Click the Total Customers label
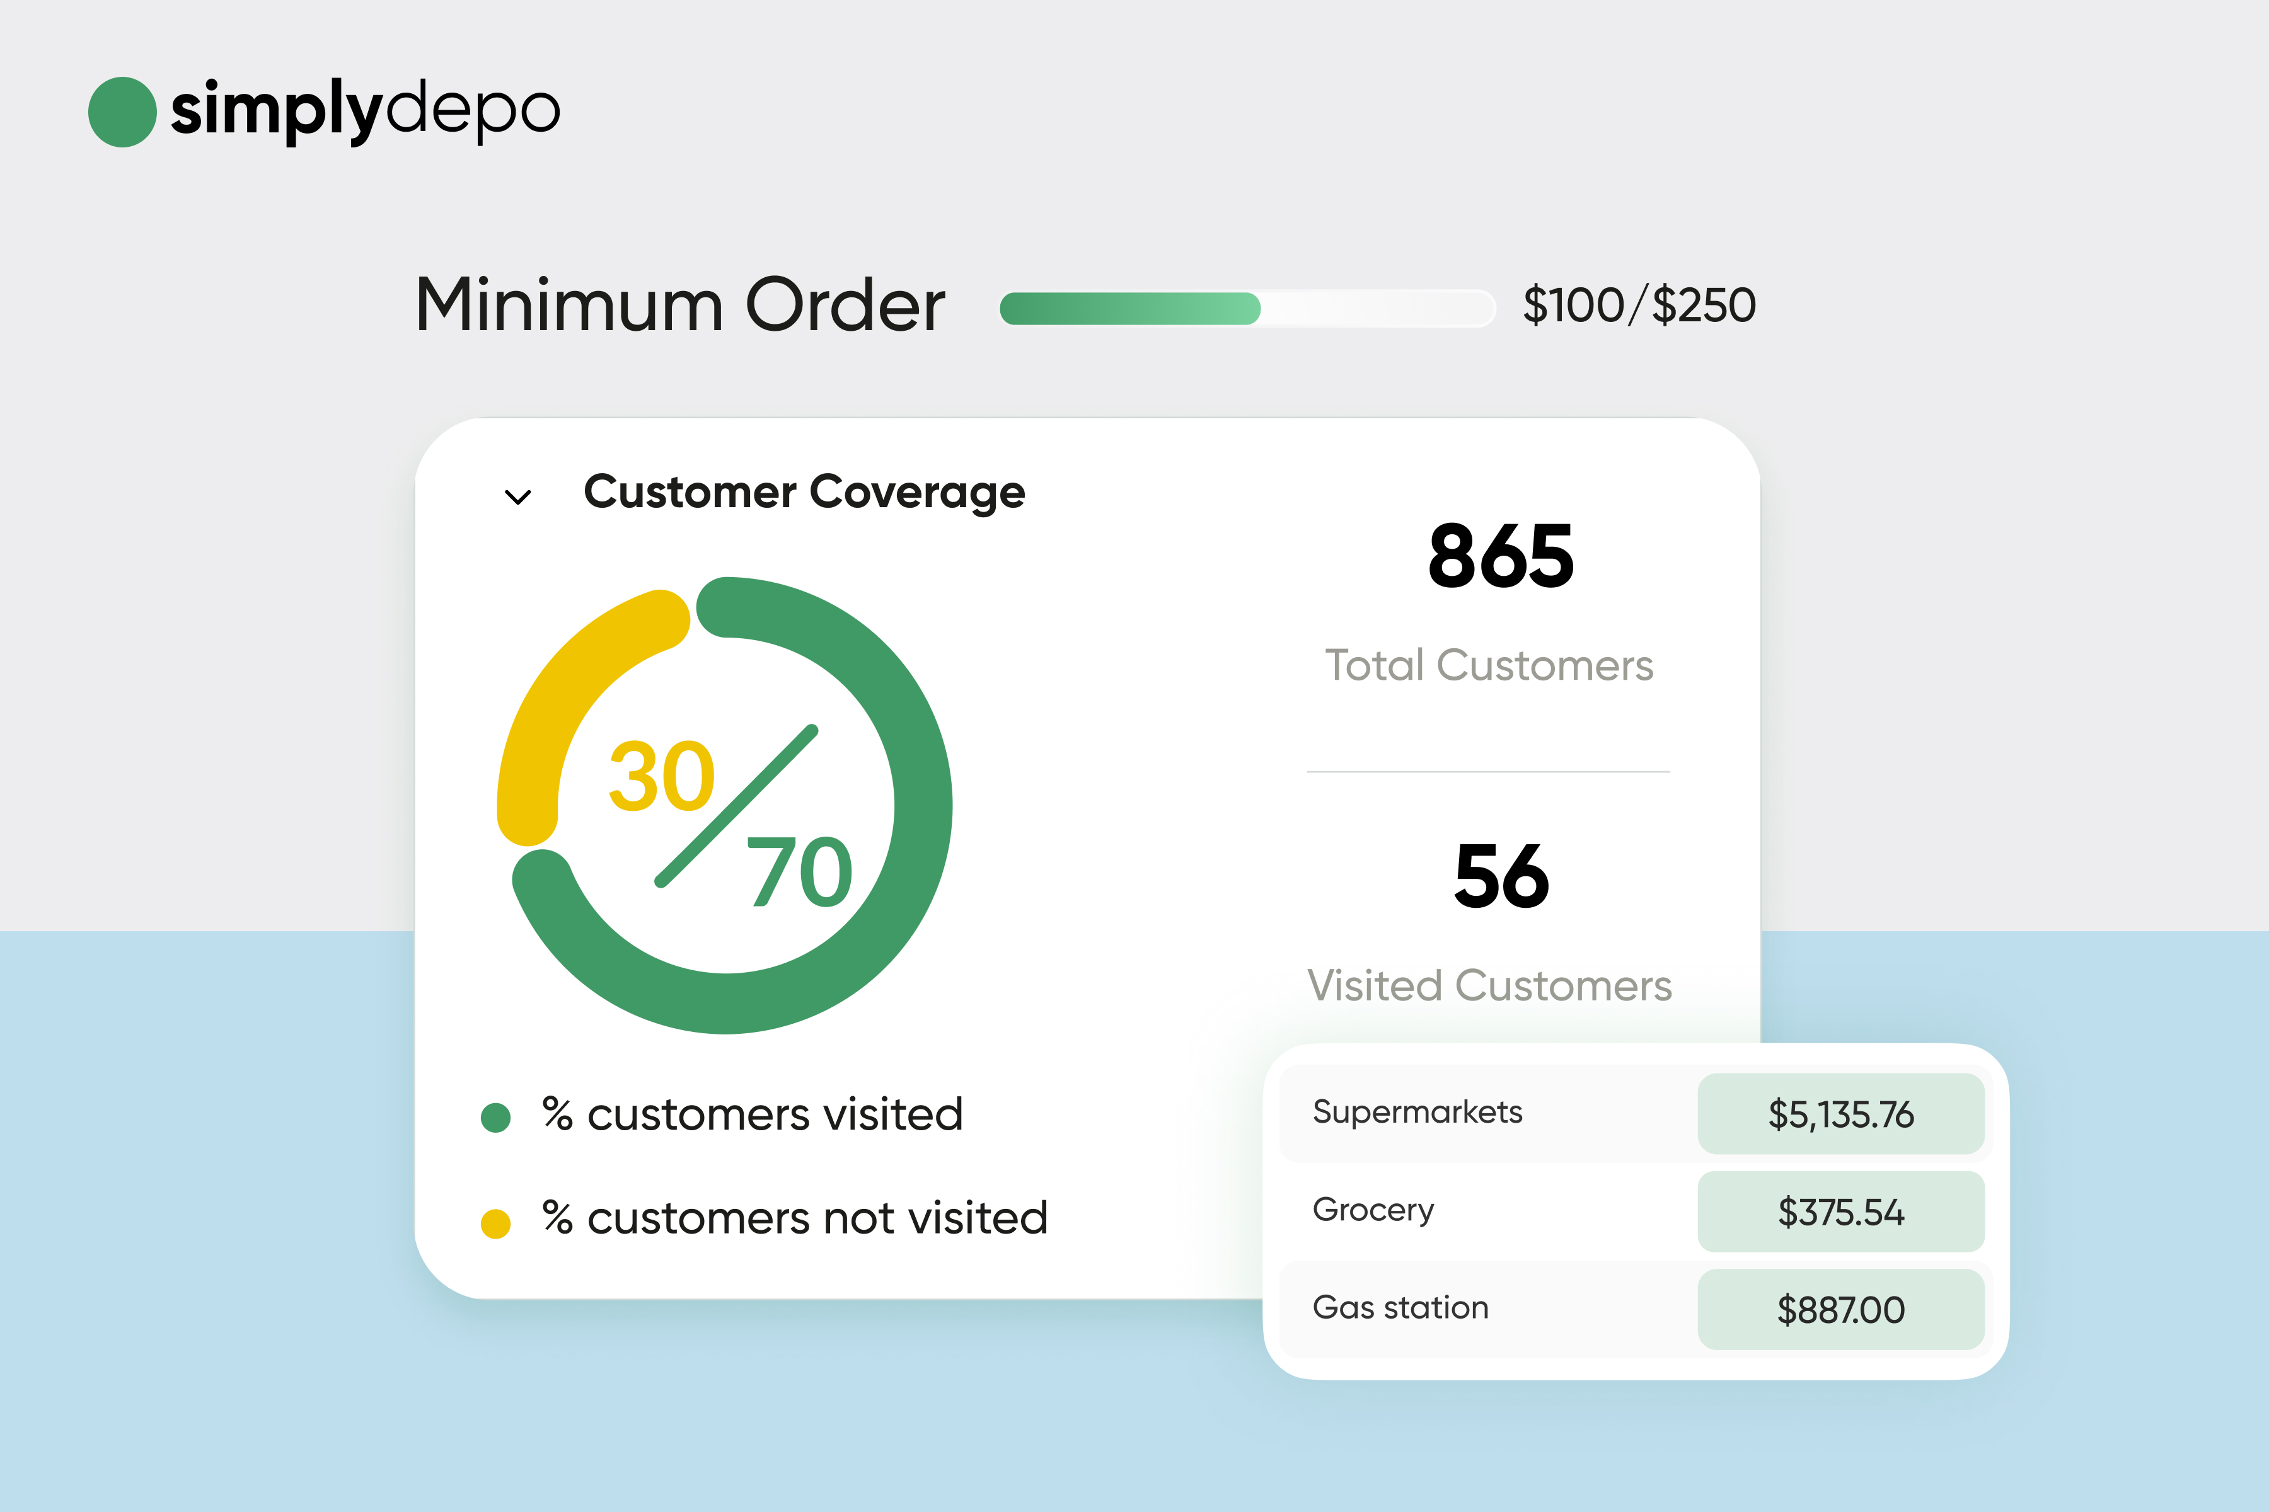 coord(1489,665)
